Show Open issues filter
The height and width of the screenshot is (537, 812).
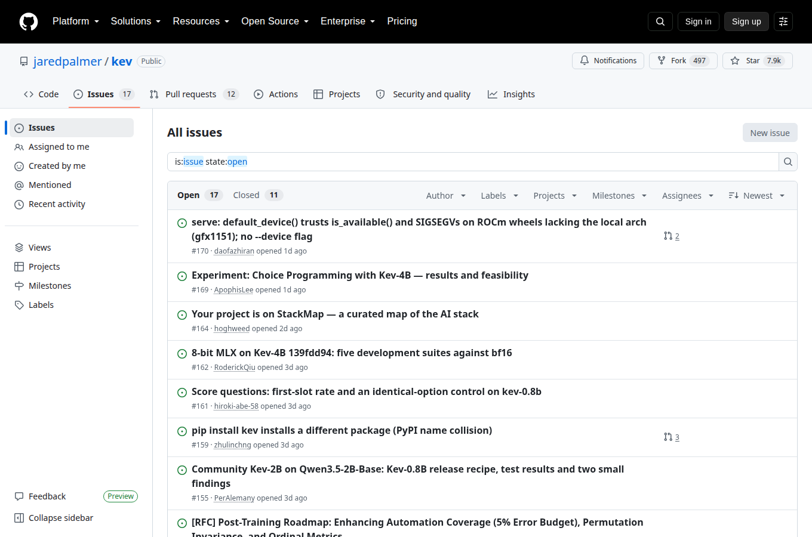(199, 195)
